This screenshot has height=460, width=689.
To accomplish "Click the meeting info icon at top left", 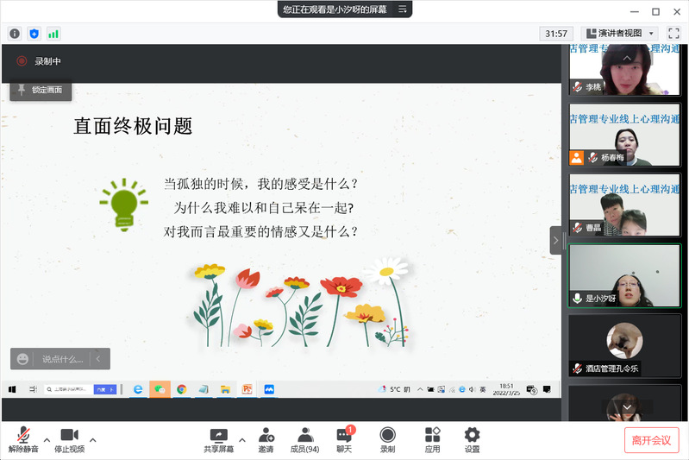I will click(15, 34).
